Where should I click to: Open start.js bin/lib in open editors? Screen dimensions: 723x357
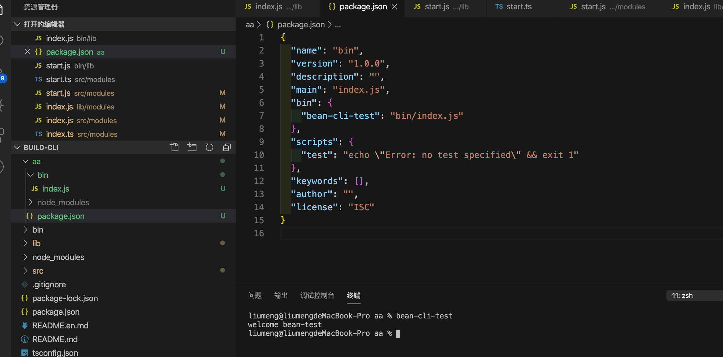tap(123, 65)
